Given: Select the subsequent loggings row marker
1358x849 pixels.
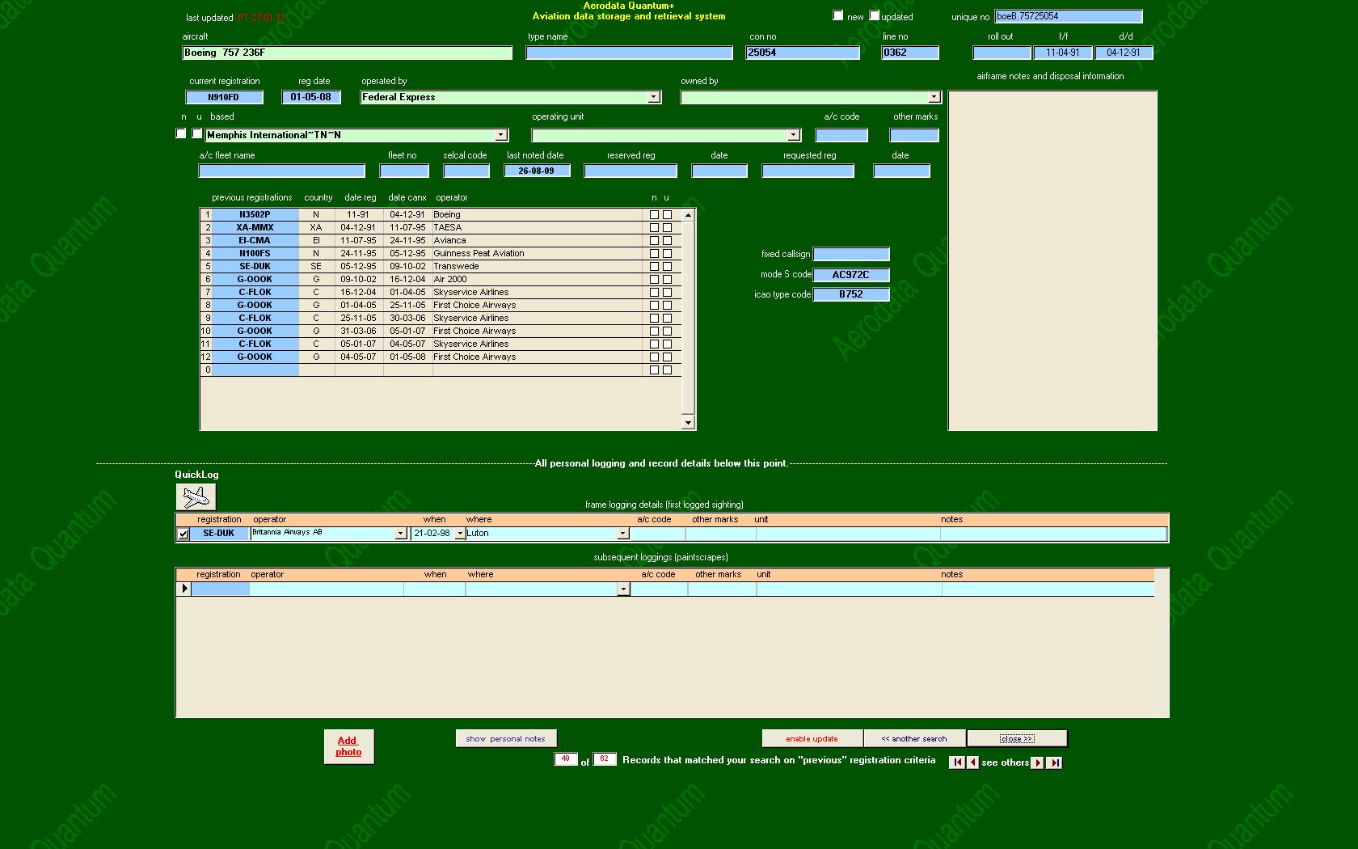Looking at the screenshot, I should [184, 589].
